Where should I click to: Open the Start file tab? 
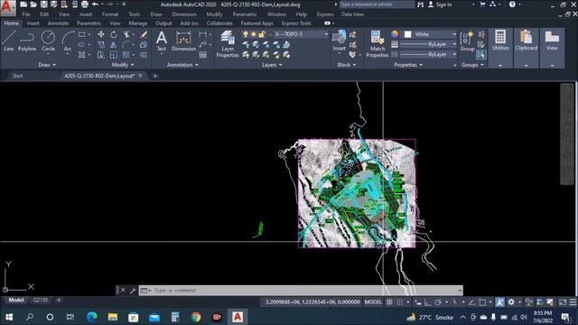17,76
